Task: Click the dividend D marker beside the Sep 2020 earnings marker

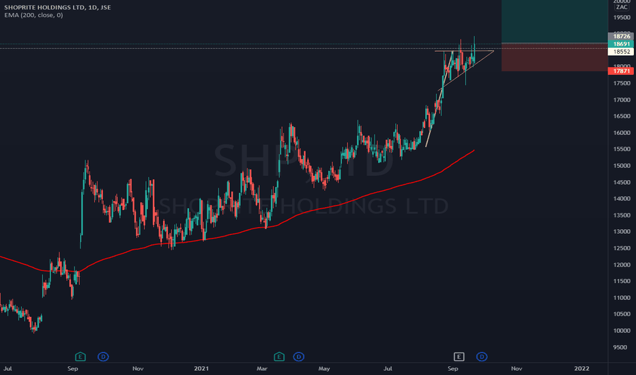Action: point(103,357)
